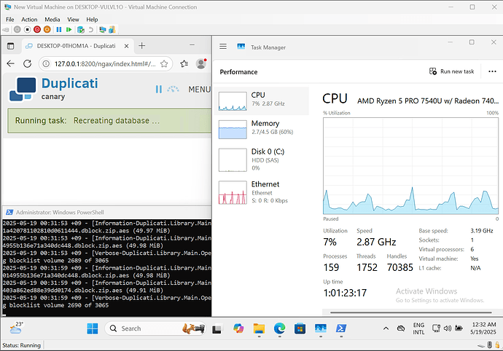Viewport: 503px width, 351px height.
Task: Click the Duplicati logo
Action: click(x=53, y=89)
